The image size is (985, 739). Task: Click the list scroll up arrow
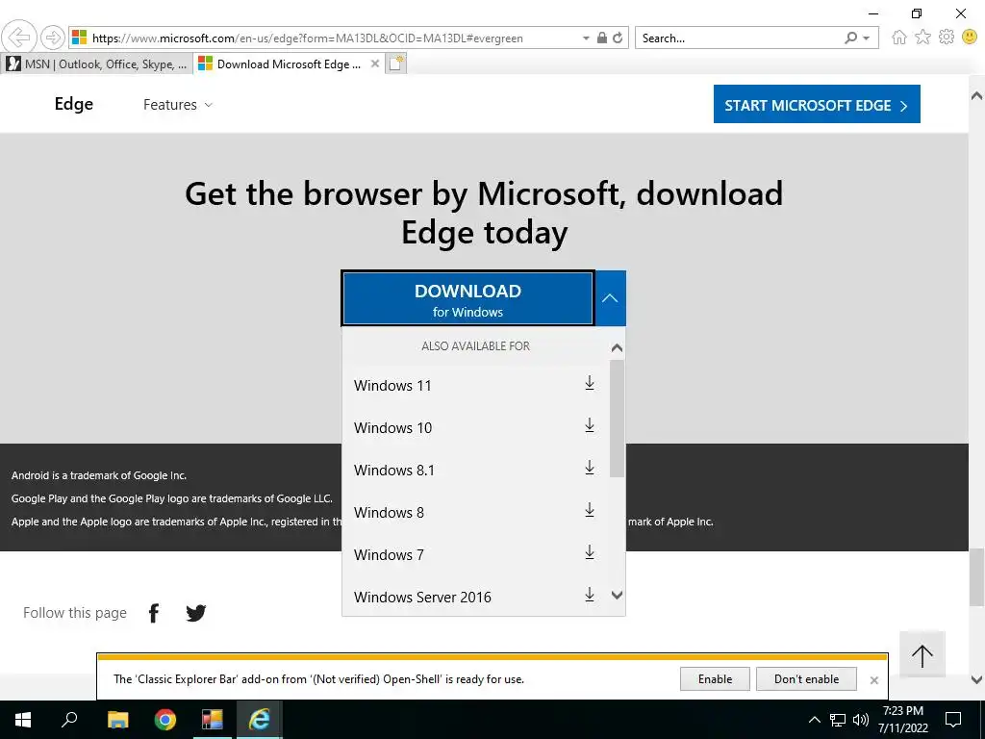pos(617,347)
